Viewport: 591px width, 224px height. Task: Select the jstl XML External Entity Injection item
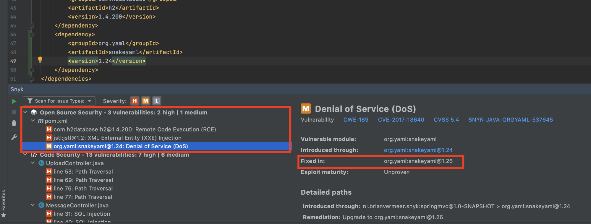point(117,138)
